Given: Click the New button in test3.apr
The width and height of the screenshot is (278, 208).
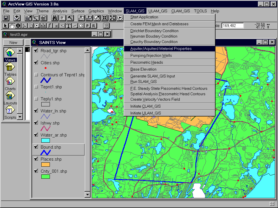Looking at the screenshot, I should pos(13,42).
